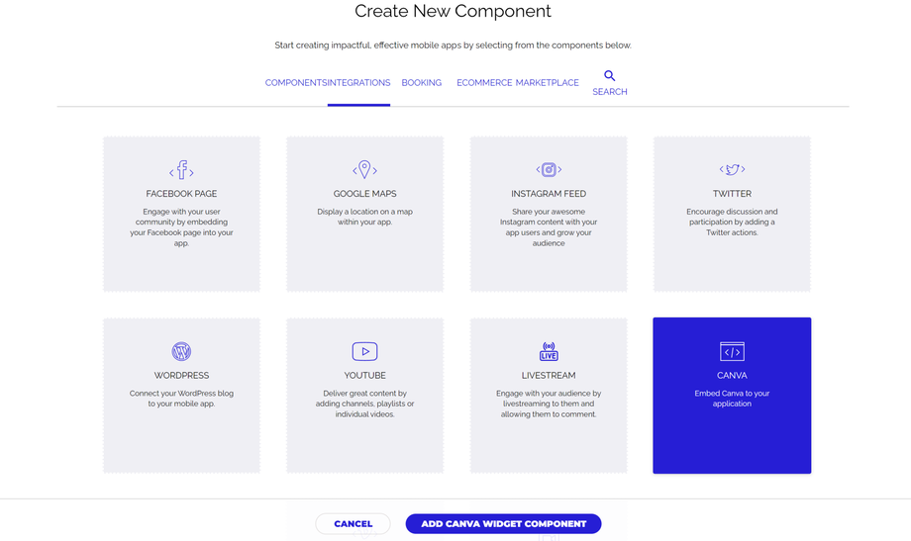Click the WordPress logo icon
Image resolution: width=911 pixels, height=541 pixels.
click(181, 351)
